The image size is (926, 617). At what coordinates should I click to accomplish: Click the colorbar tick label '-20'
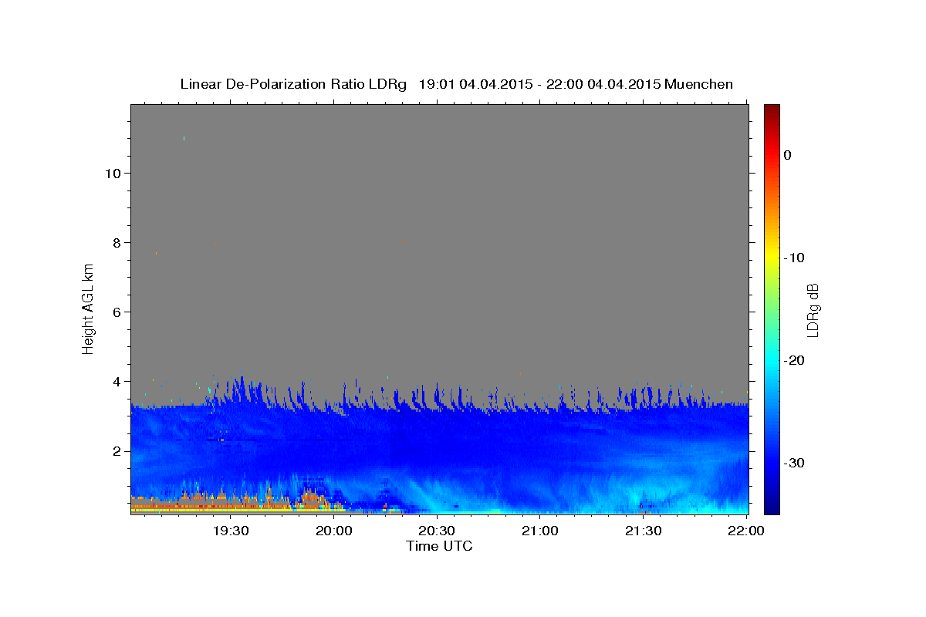(x=795, y=360)
